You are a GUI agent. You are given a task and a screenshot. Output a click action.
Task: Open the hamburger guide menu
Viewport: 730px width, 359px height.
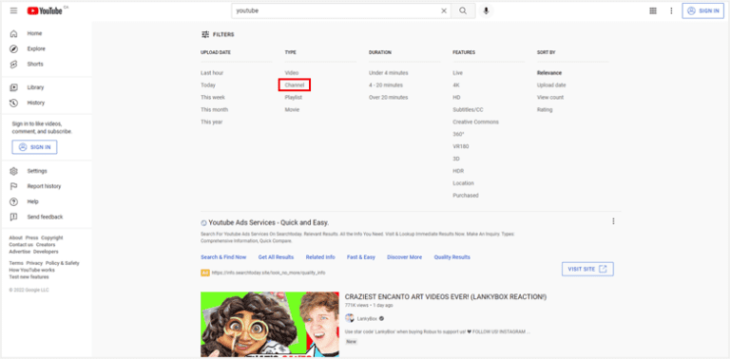coord(13,10)
